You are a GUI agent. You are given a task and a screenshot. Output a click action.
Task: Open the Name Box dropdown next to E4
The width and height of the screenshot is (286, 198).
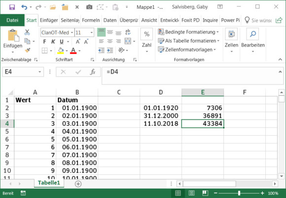pyautogui.click(x=39, y=72)
